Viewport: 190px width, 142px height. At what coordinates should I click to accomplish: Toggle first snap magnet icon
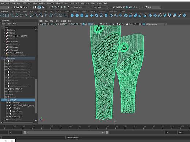52,7
